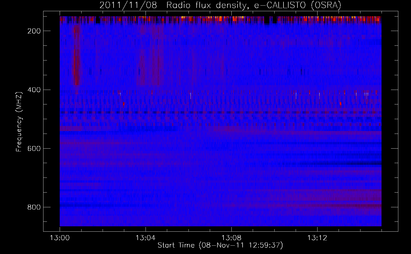Click the red spot below 400 MHz near 13:03

click(124, 104)
